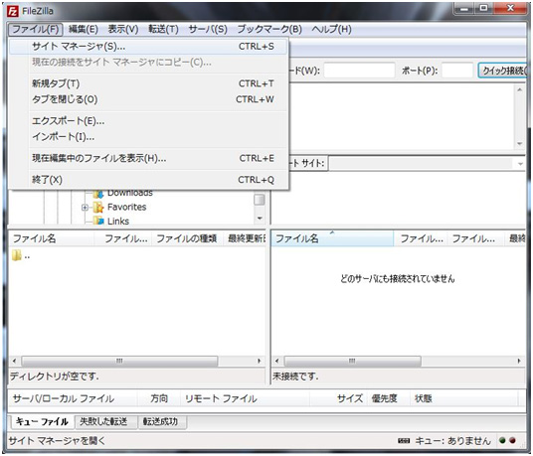Click the local tree scrollbar thumb
533x456 pixels.
[x=260, y=200]
